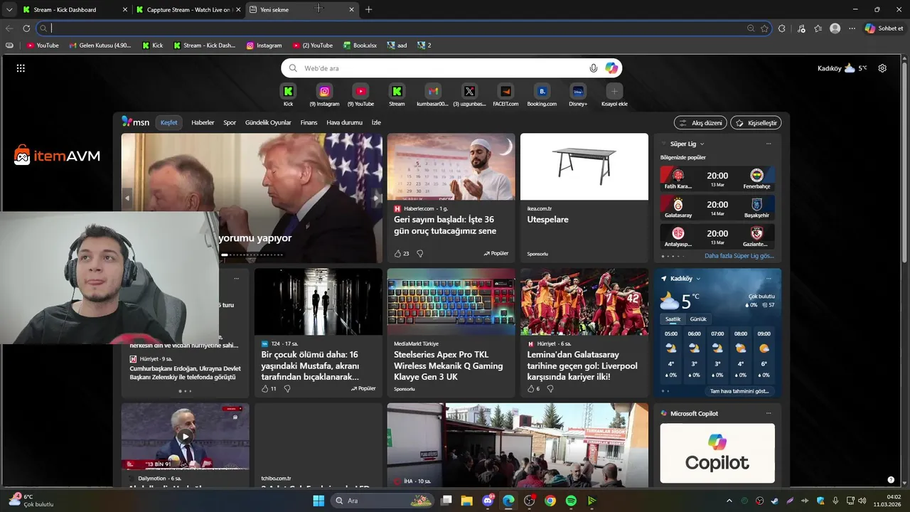Screen dimensions: 910x512
Task: Click the microphone voice search icon
Action: click(x=594, y=68)
